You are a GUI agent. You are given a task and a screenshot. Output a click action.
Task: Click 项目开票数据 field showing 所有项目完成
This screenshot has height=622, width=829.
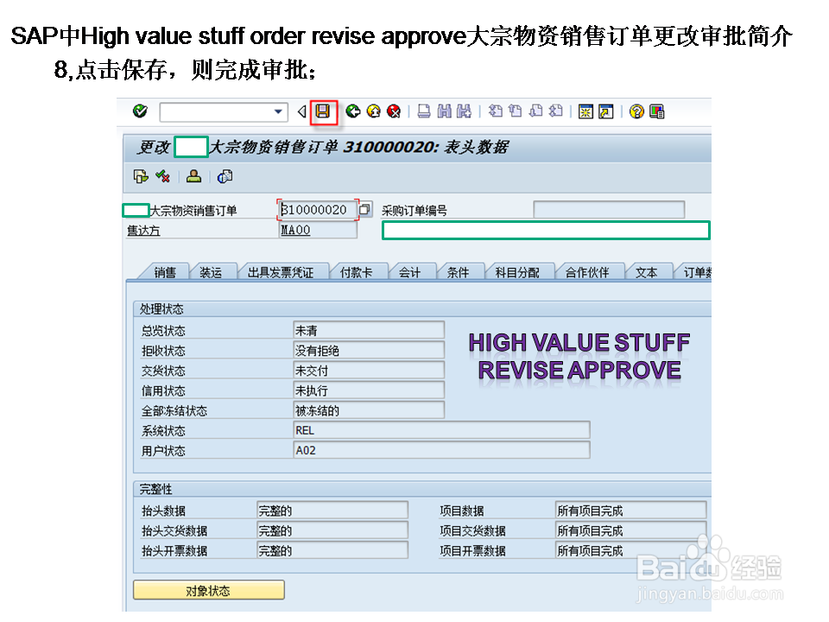[630, 550]
